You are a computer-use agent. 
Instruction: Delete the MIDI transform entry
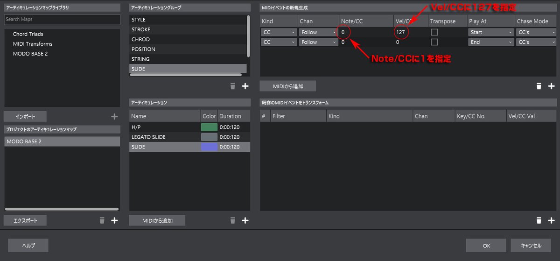click(x=539, y=220)
